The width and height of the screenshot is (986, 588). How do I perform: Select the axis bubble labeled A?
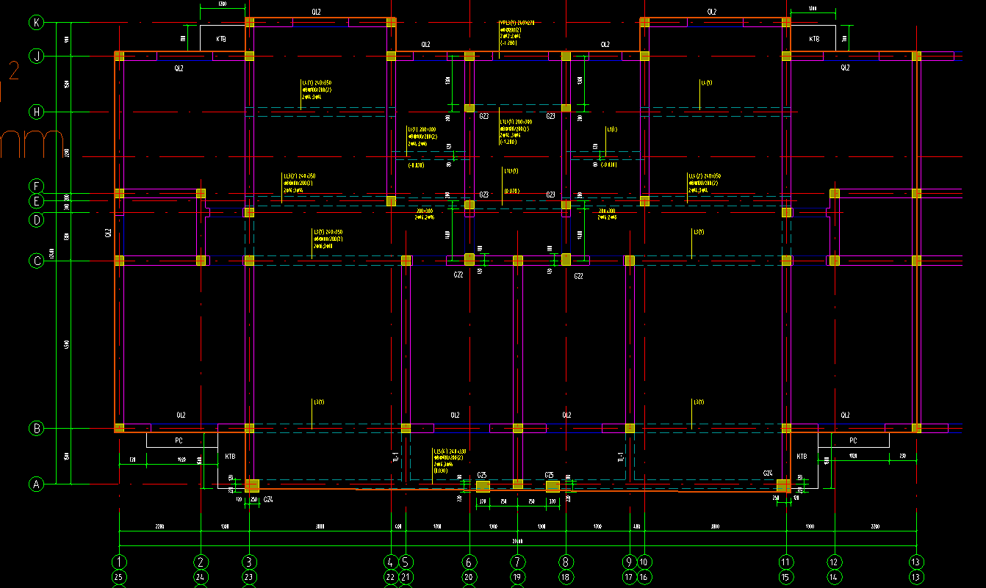coord(36,484)
